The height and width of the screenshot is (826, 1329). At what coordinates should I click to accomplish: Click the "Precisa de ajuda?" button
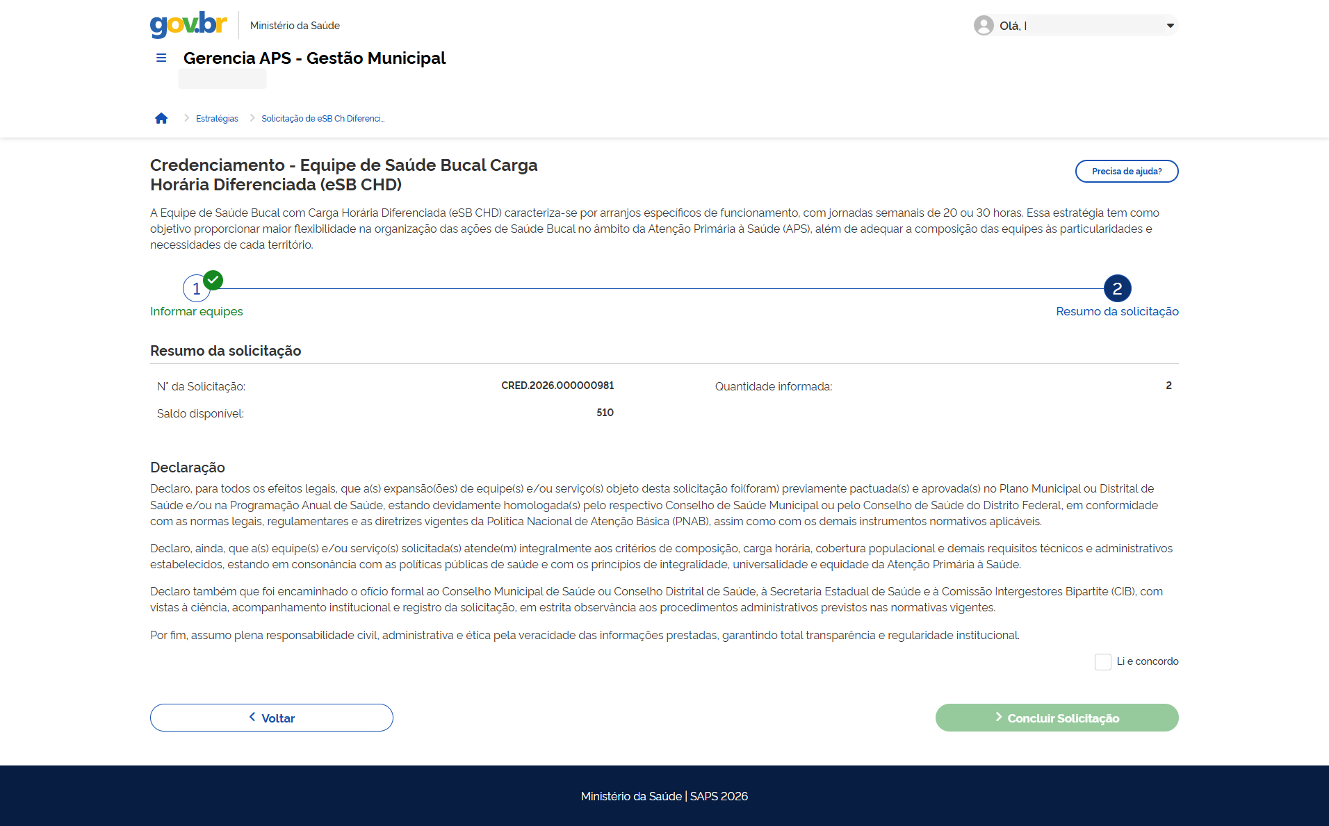1126,172
